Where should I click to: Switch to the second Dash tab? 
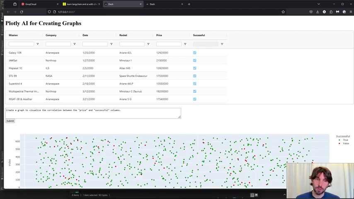165,4
